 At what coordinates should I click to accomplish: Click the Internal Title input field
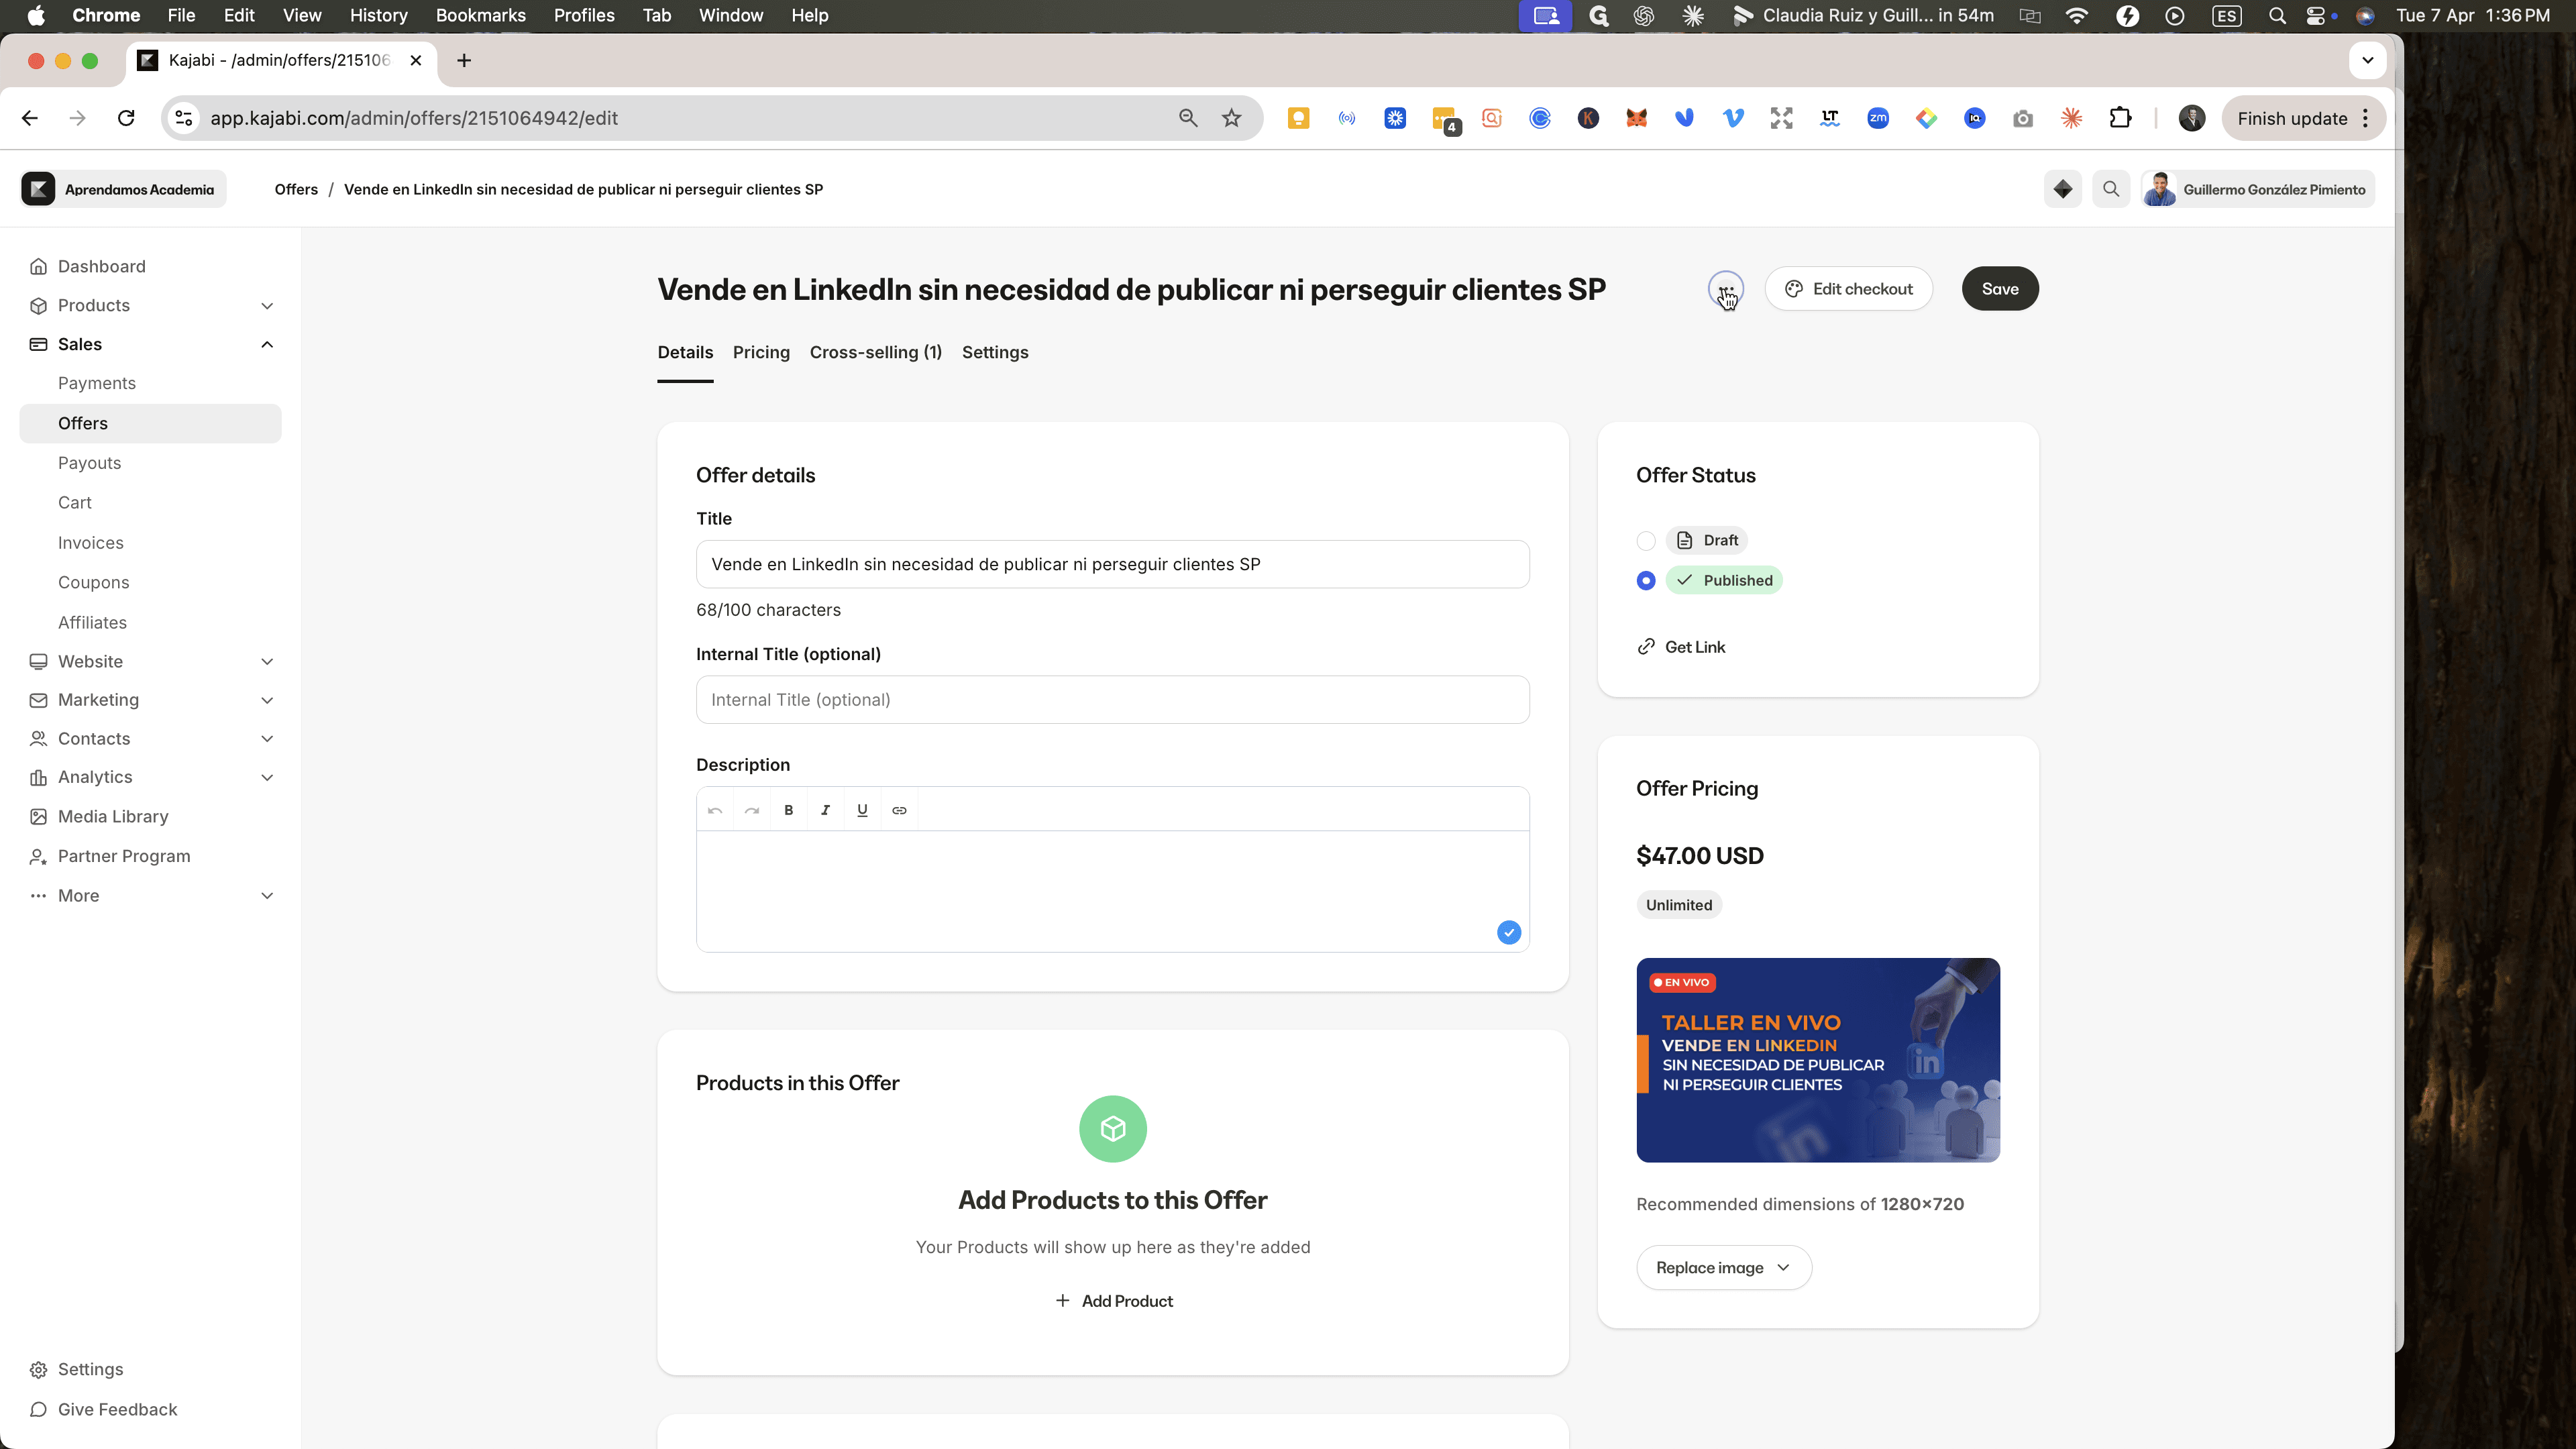[1112, 700]
